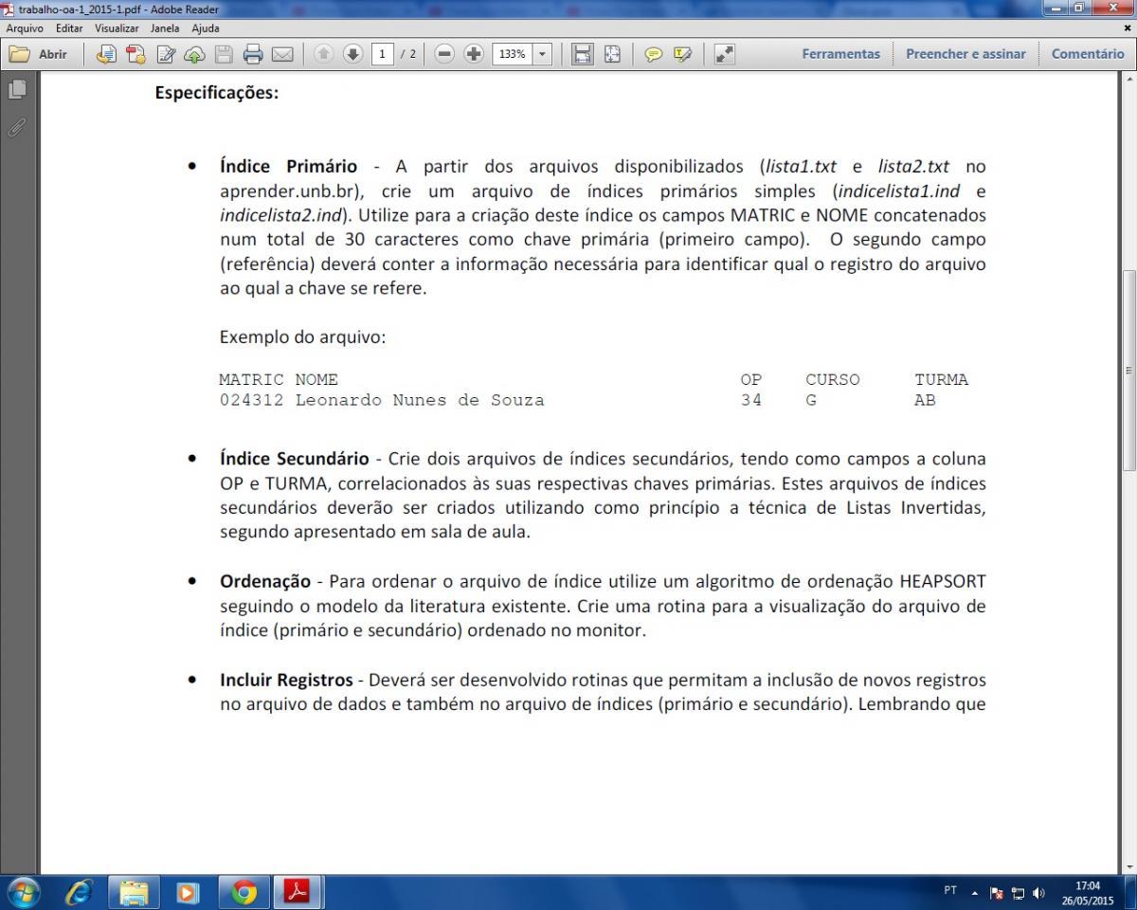Image resolution: width=1137 pixels, height=910 pixels.
Task: Open Internet Explorer from taskbar
Action: pos(79,893)
